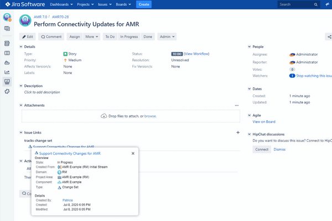Screen dimensions: 332x221
Task: Click the watchers count badge
Action: tap(292, 76)
